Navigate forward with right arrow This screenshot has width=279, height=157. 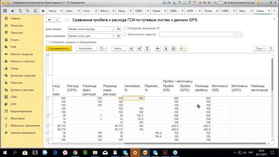click(57, 20)
